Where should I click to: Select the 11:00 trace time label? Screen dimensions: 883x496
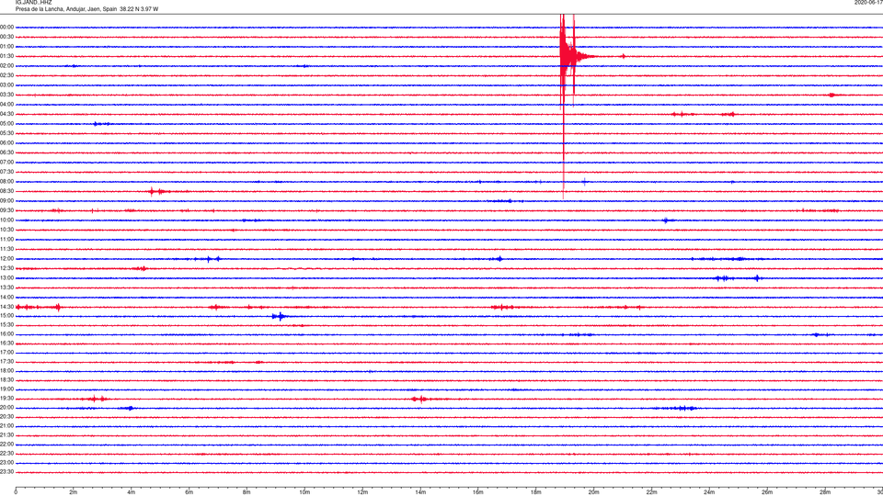coord(6,240)
